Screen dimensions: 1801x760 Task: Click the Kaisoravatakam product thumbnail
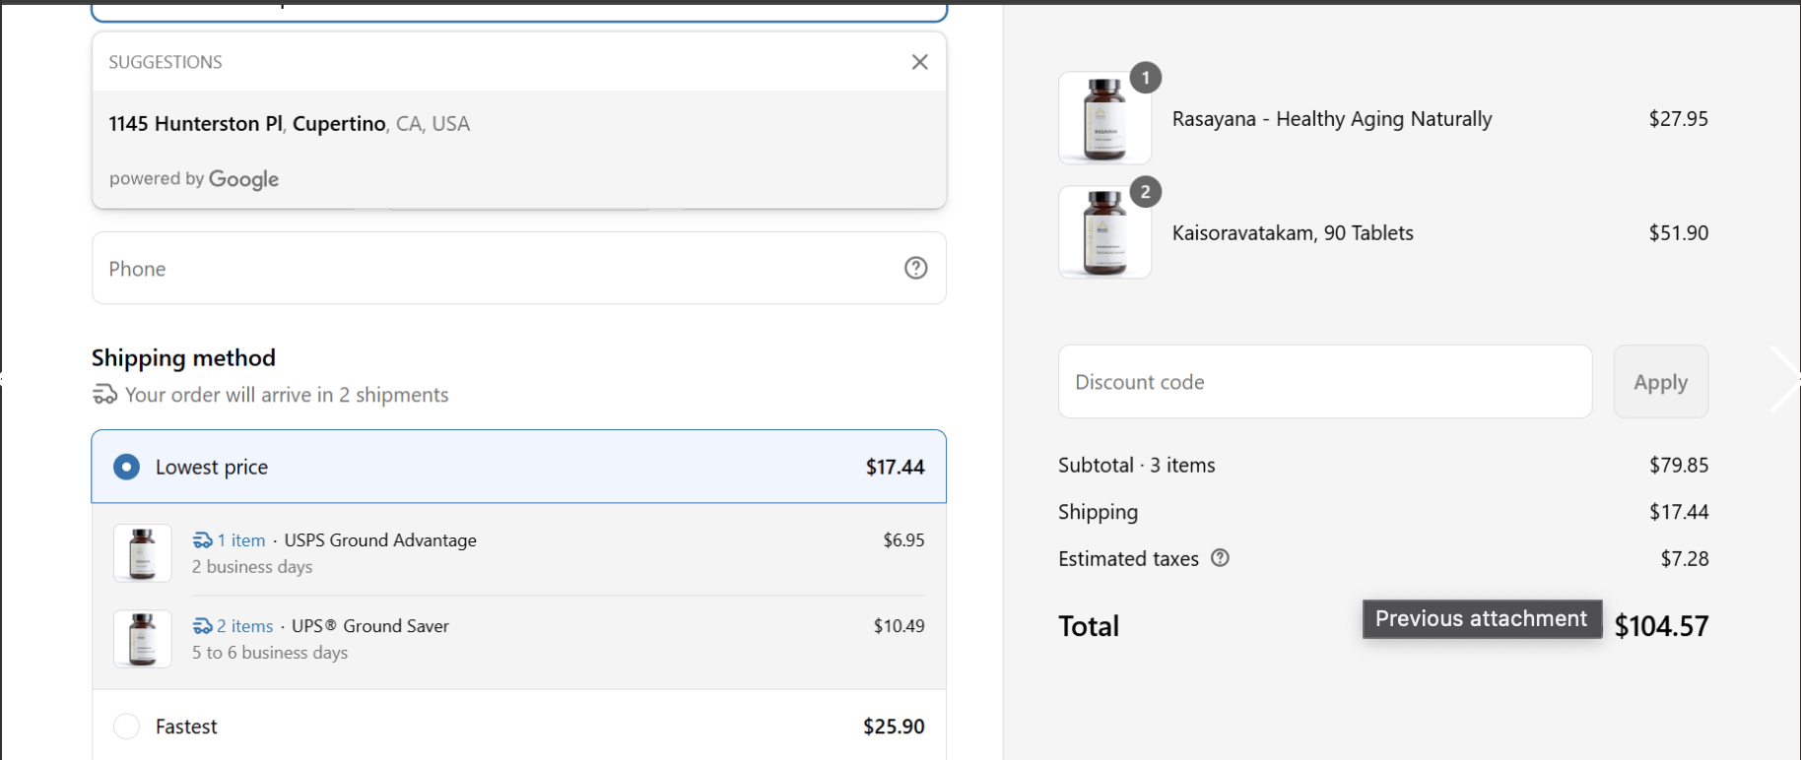pyautogui.click(x=1103, y=231)
